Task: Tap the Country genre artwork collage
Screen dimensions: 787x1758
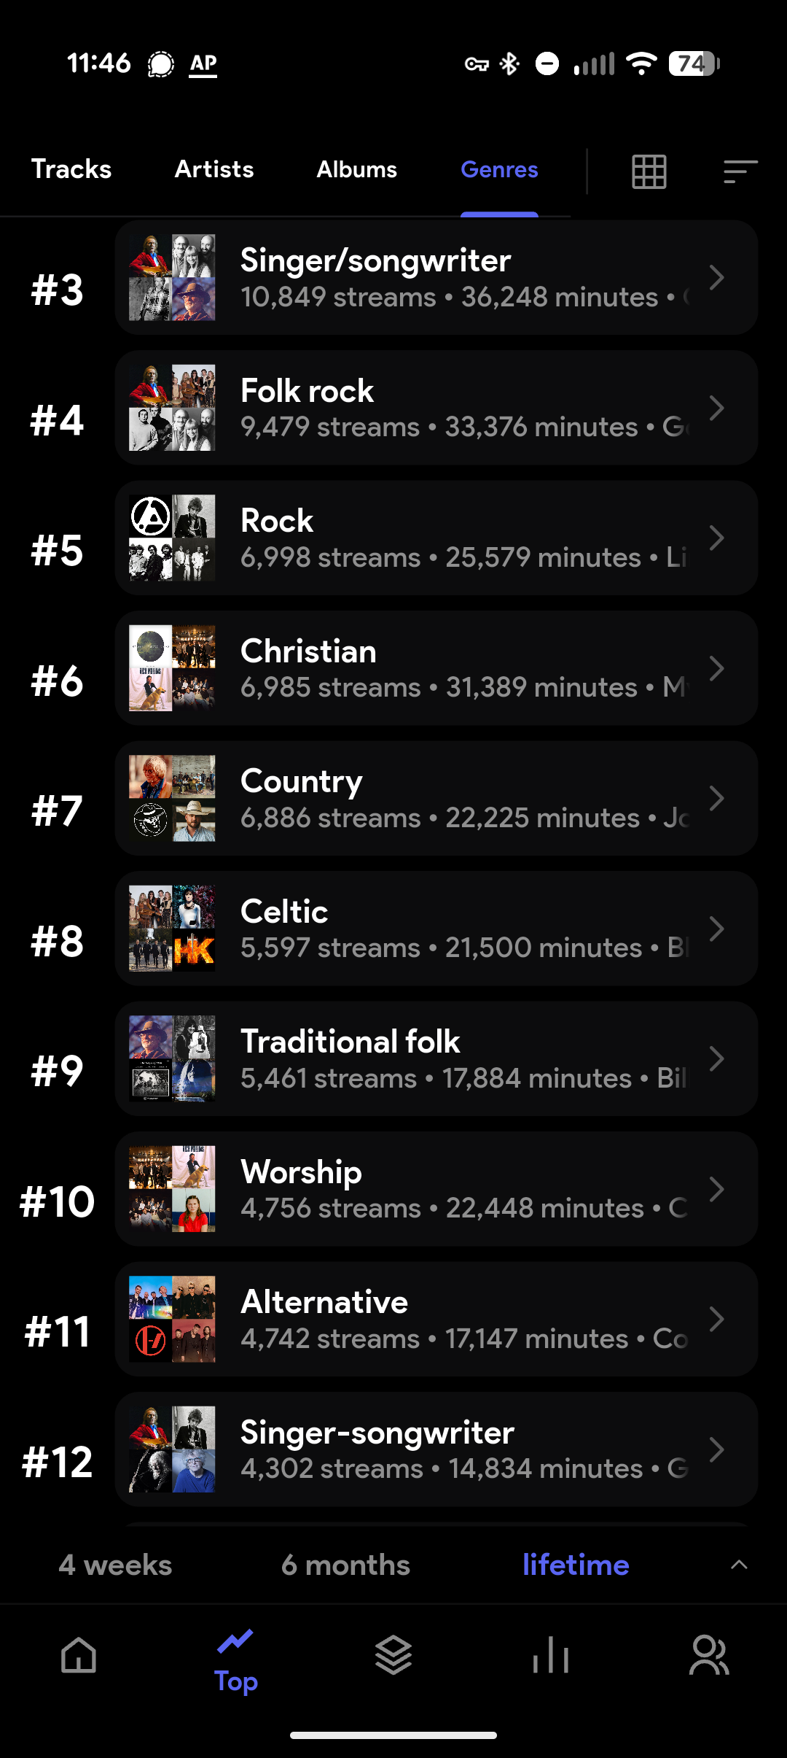Action: click(x=172, y=799)
